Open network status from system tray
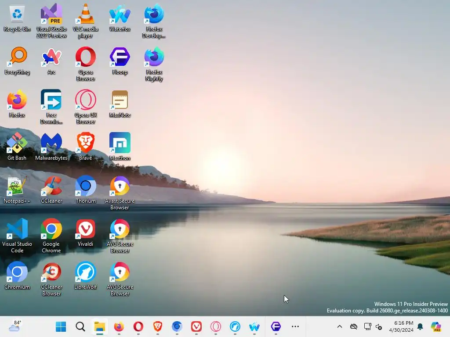Viewport: 450px width, 337px height. [368, 326]
